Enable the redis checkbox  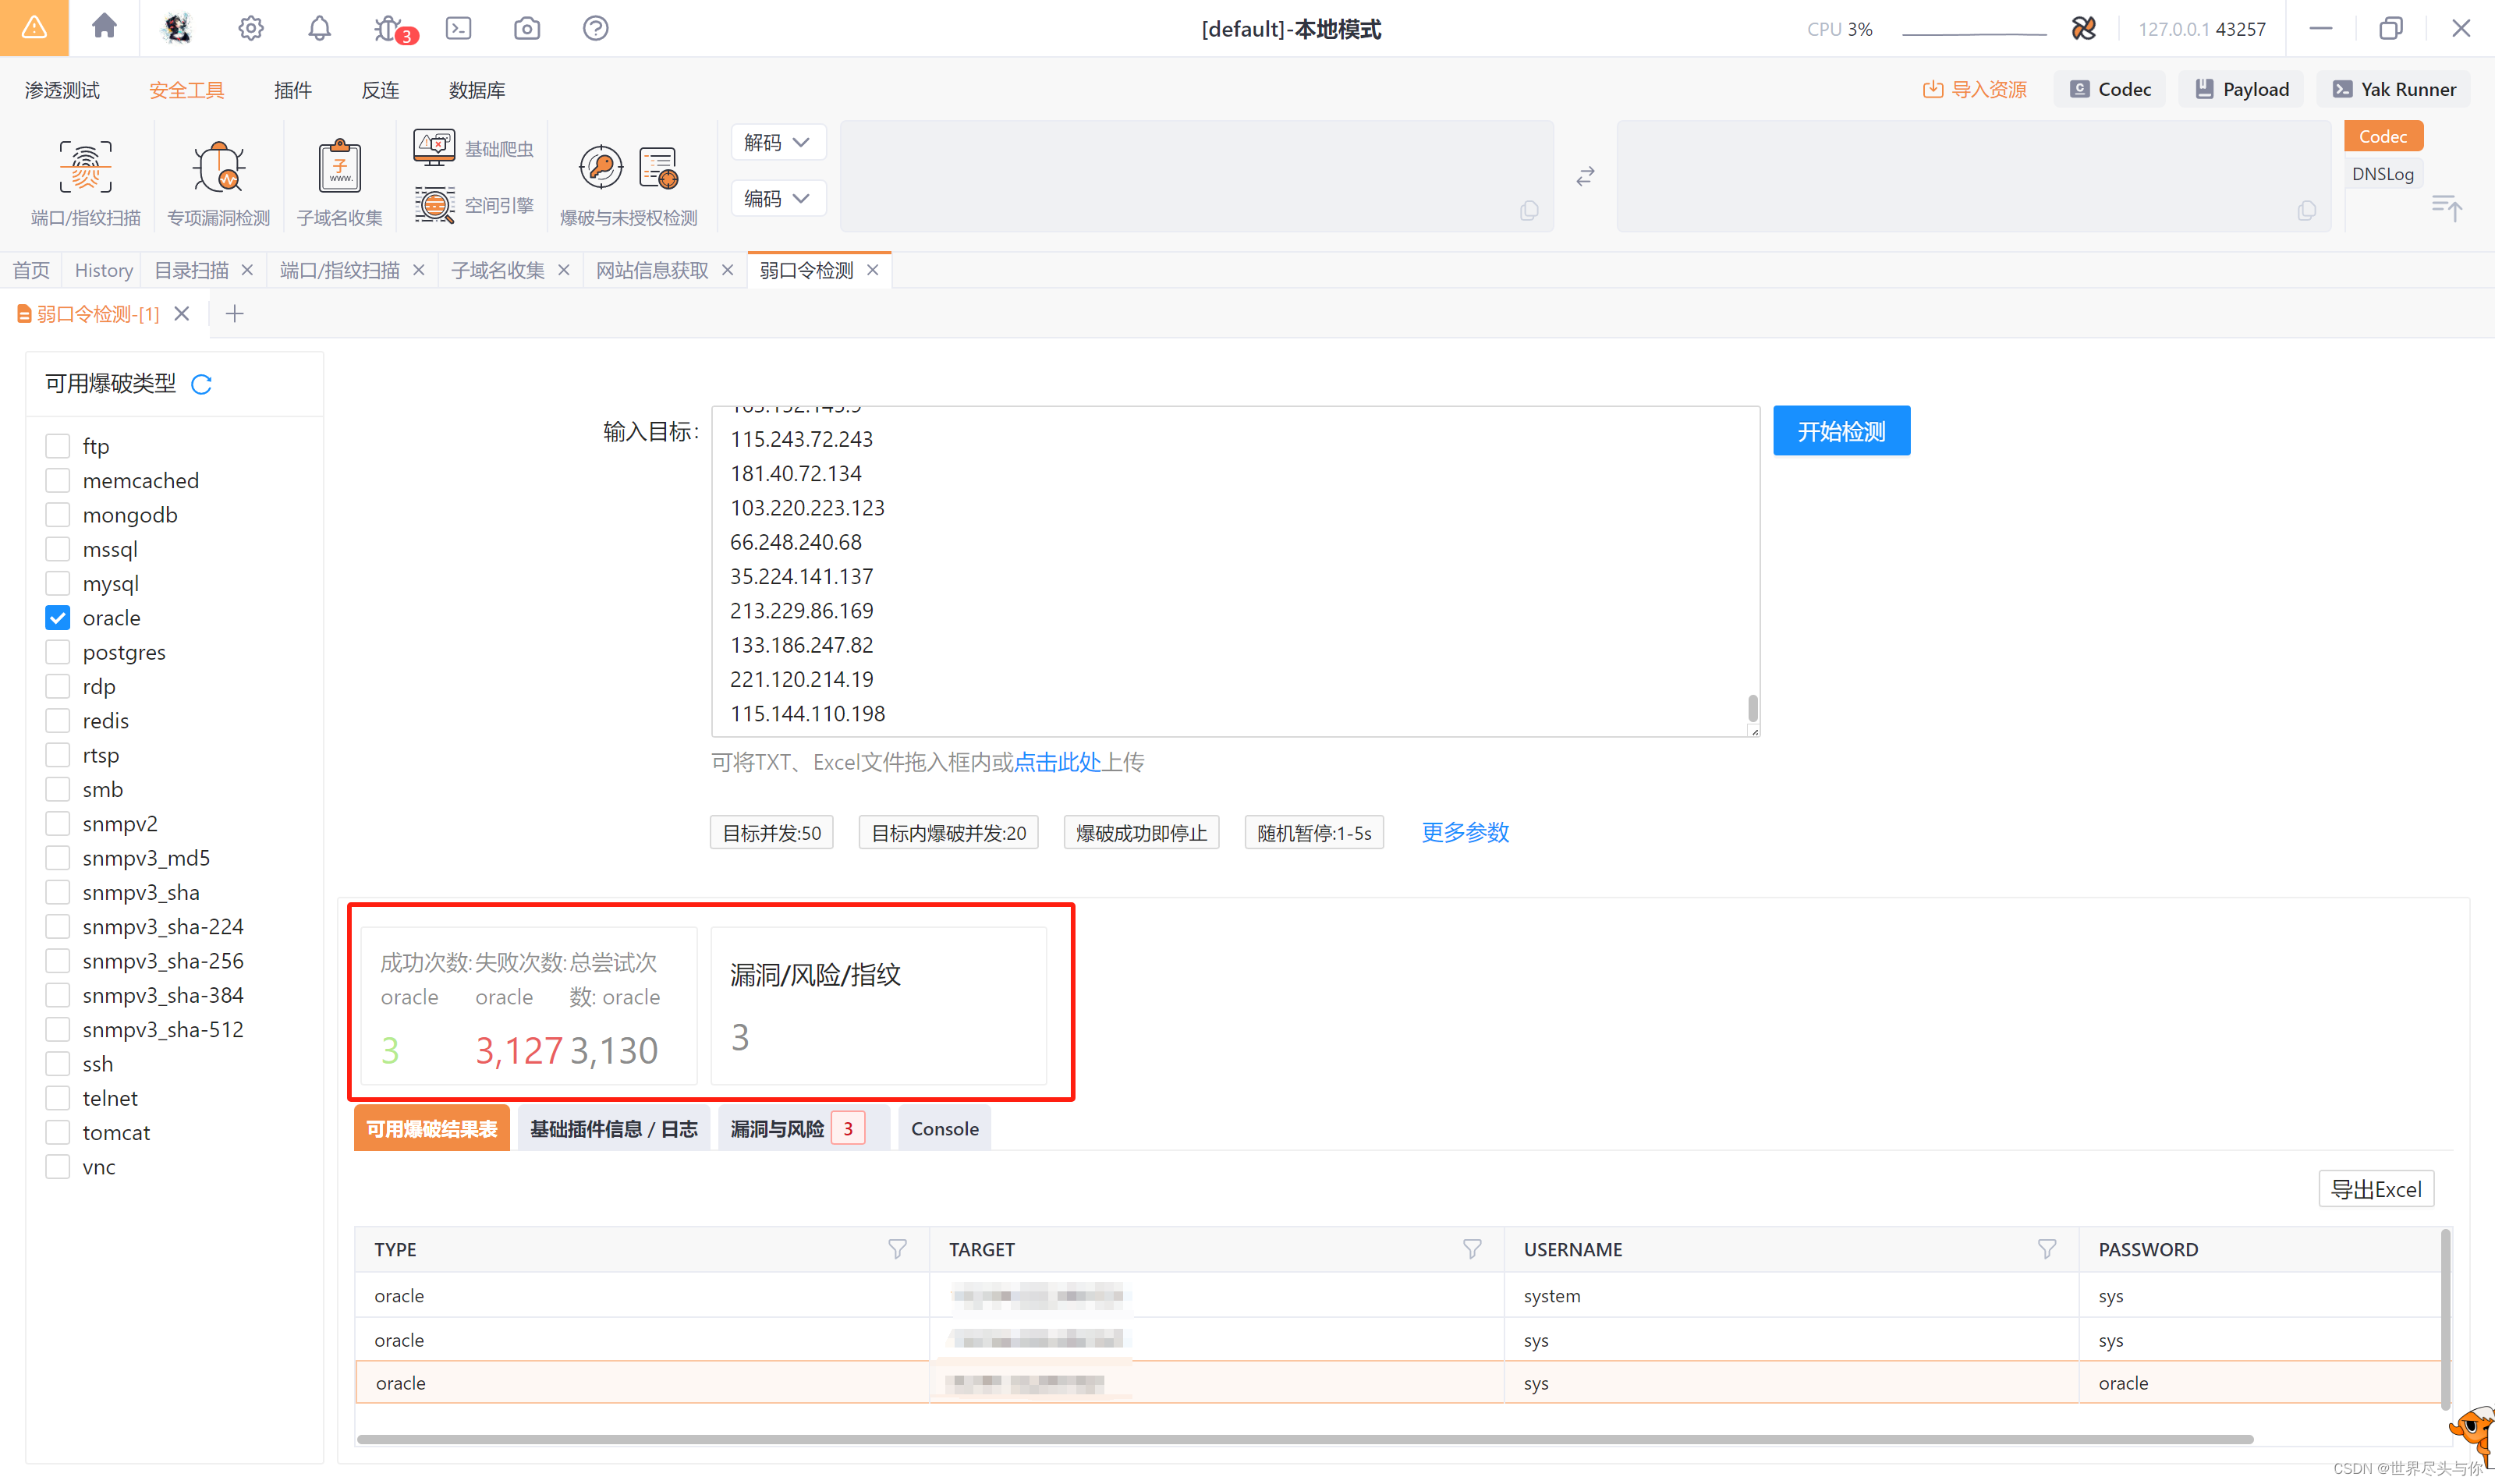tap(58, 720)
